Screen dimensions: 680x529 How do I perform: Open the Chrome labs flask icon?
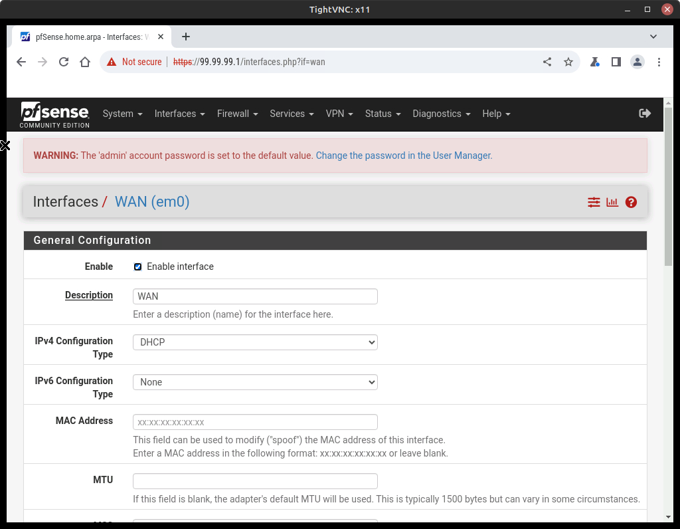pyautogui.click(x=594, y=62)
